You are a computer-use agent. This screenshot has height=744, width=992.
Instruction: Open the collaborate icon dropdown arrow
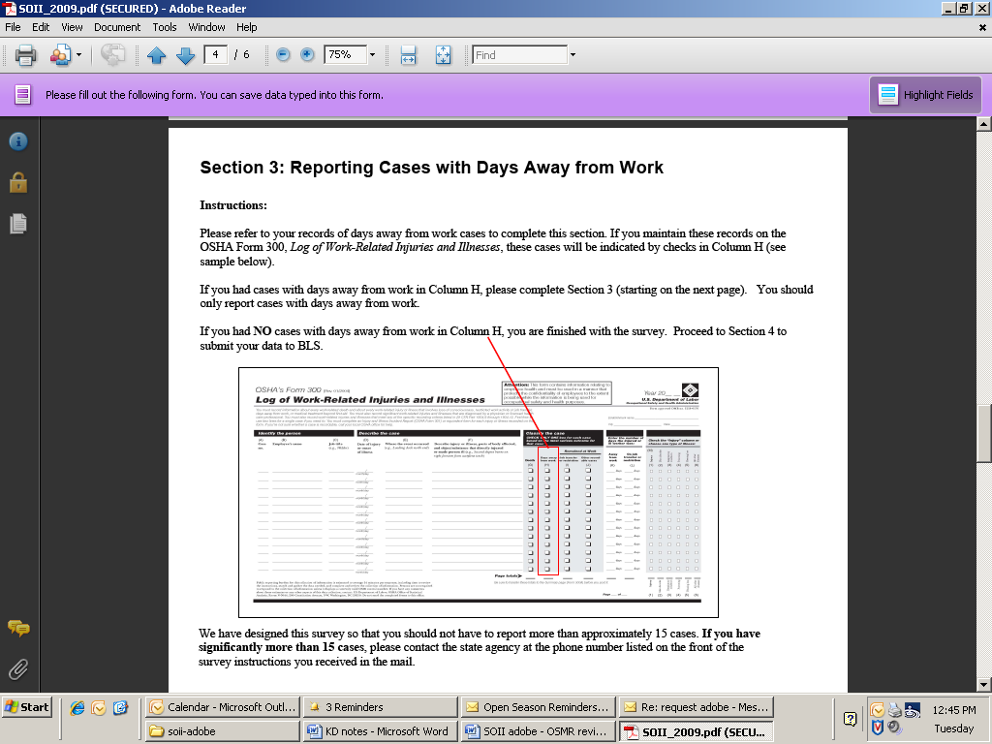point(79,55)
